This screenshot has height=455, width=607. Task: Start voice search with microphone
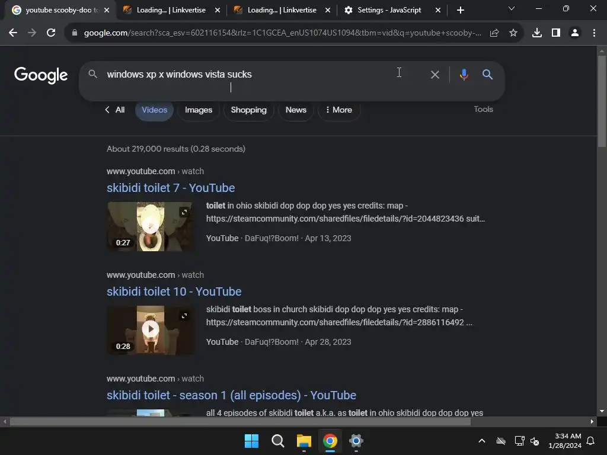464,74
